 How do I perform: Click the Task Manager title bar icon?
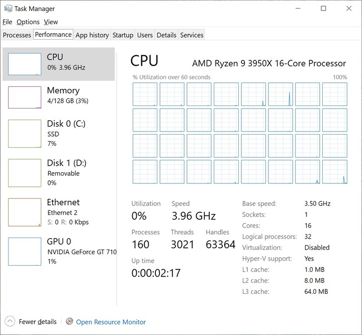point(8,9)
